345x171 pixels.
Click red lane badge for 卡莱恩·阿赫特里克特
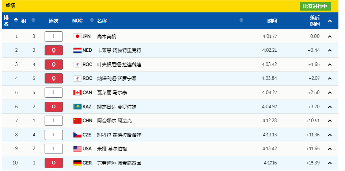click(x=54, y=50)
